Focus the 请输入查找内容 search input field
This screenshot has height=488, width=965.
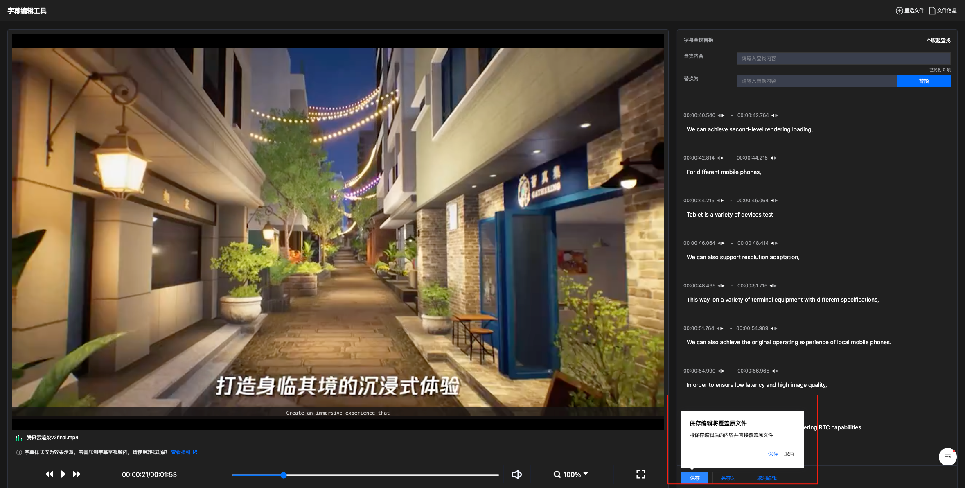tap(843, 59)
